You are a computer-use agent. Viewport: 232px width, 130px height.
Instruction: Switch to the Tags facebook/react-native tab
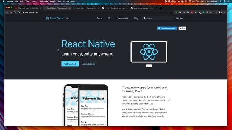click(144, 8)
